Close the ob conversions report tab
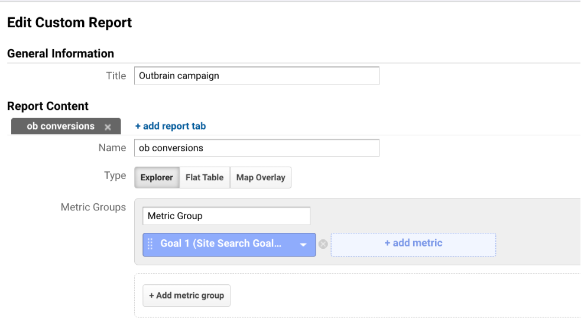This screenshot has height=325, width=584. (108, 126)
